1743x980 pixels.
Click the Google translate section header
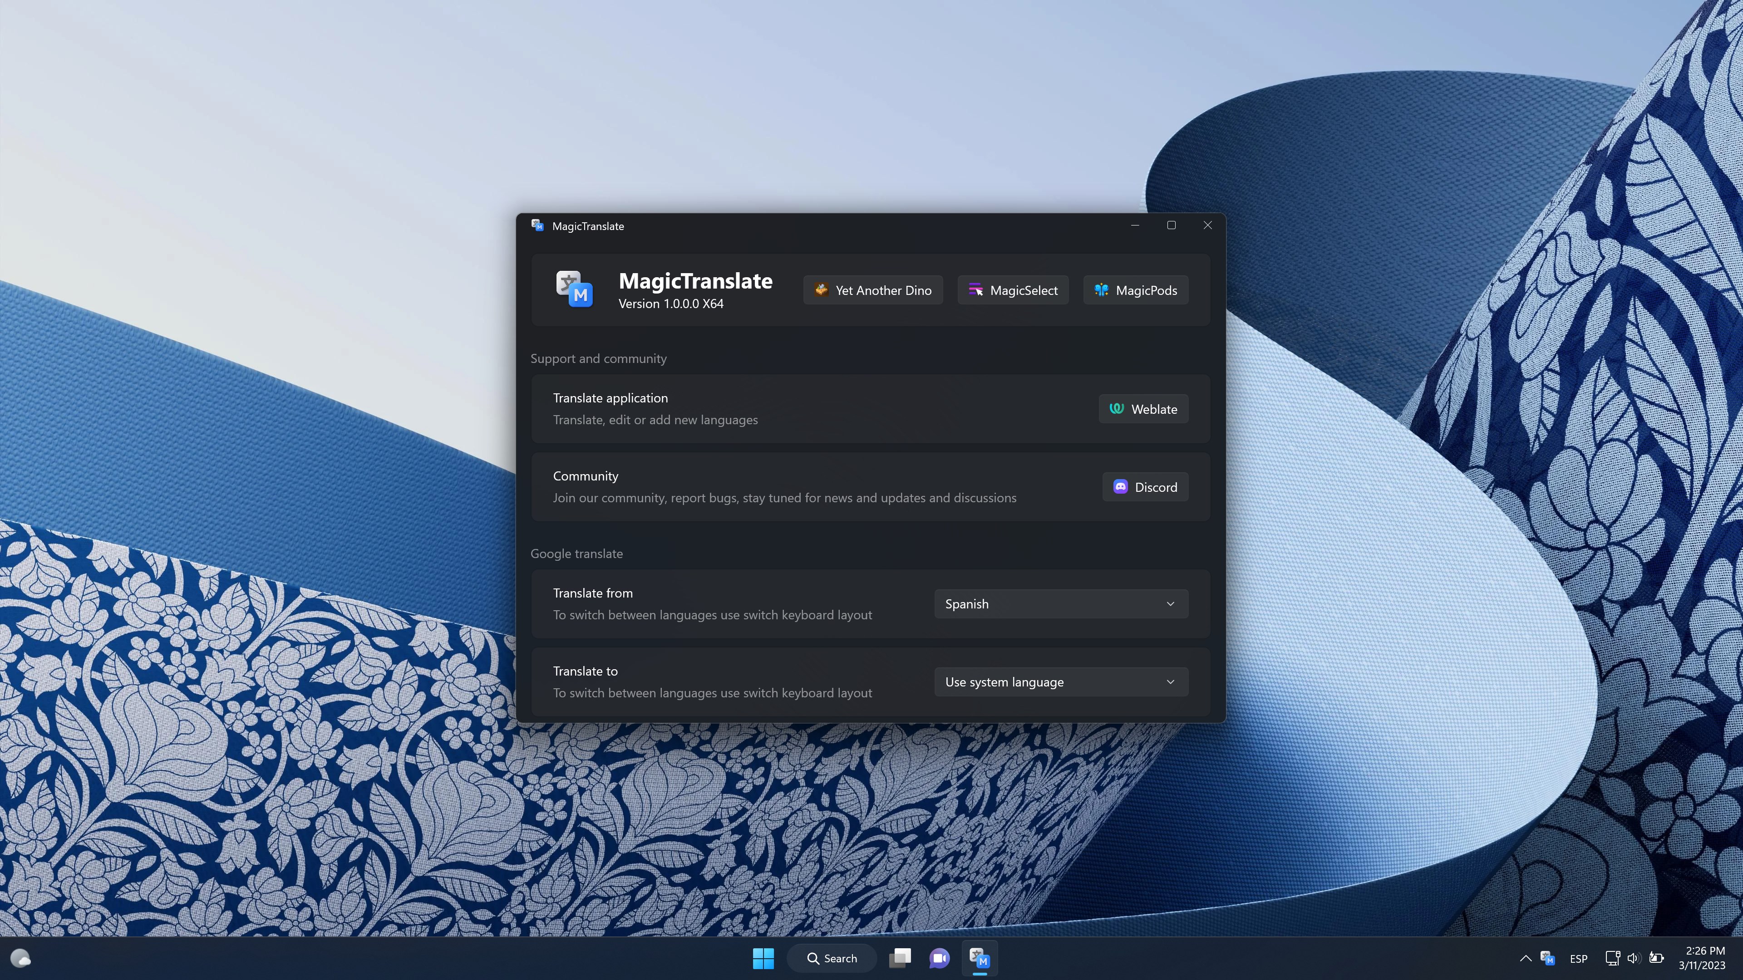pos(576,554)
